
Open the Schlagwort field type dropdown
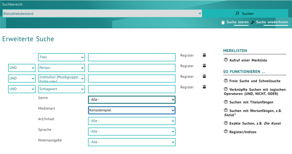pos(61,89)
